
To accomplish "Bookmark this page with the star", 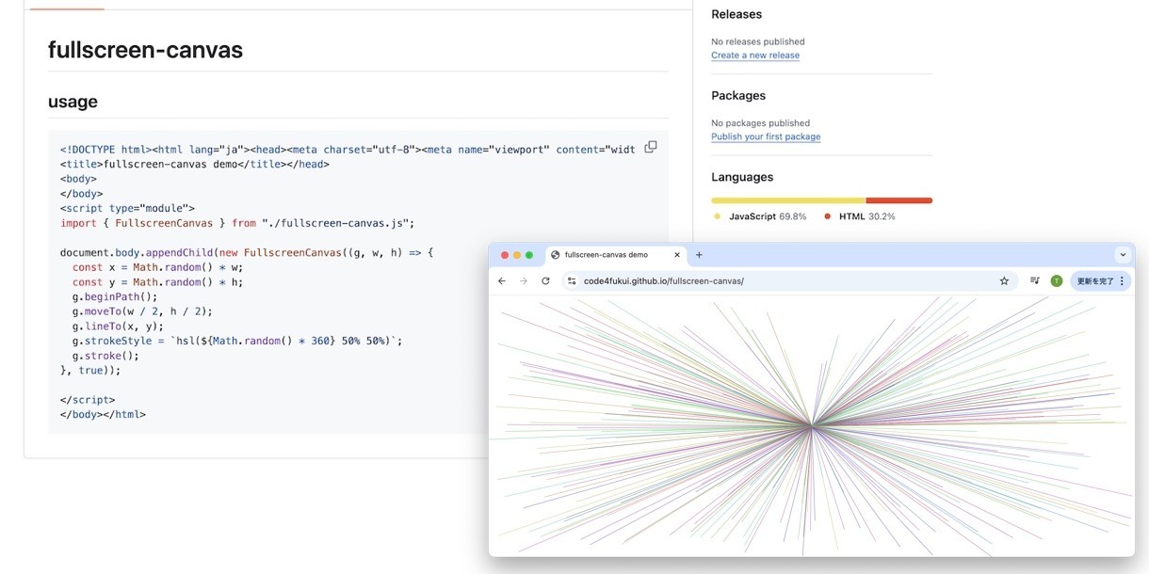I will (x=1004, y=281).
